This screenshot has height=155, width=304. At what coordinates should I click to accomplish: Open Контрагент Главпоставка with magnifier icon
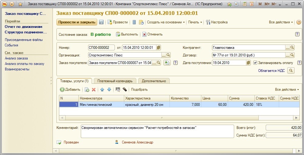tap(292, 47)
